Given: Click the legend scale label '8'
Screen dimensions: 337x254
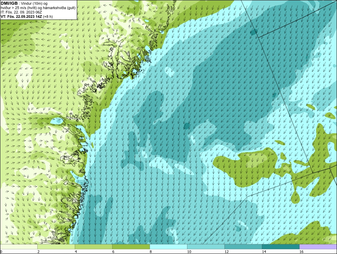Looking at the screenshot, I should [151, 252].
